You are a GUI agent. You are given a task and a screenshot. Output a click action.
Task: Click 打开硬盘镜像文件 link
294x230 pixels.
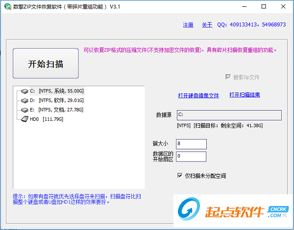tap(198, 95)
